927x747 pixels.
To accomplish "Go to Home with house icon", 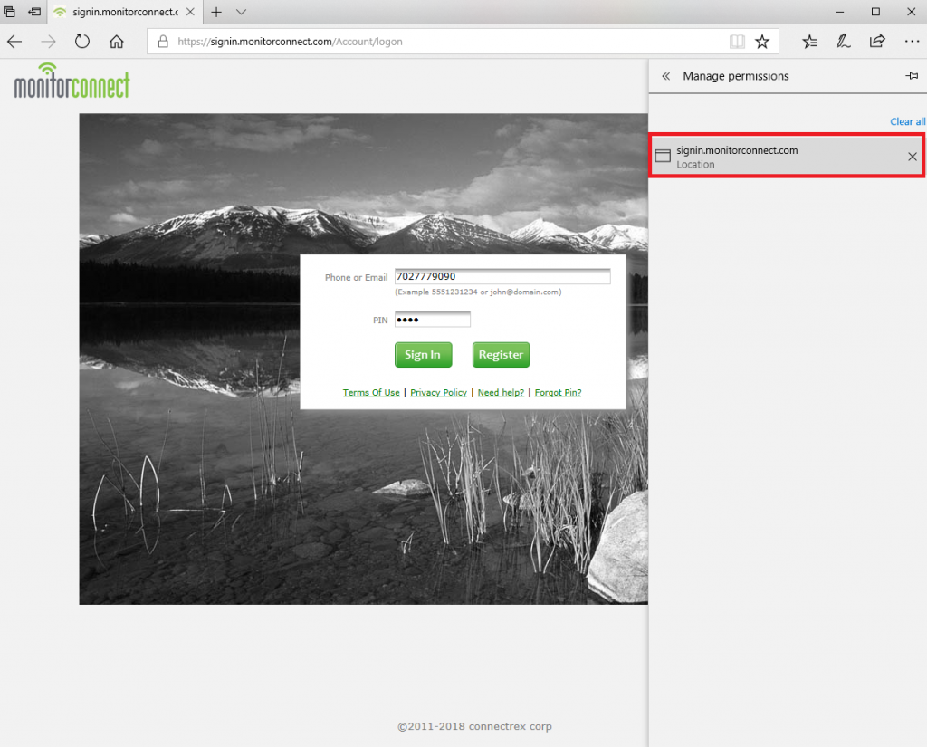I will pos(116,42).
